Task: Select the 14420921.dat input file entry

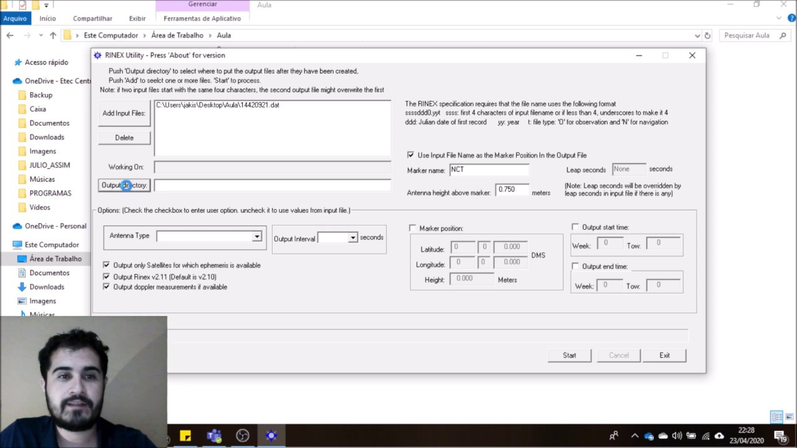Action: [x=217, y=105]
